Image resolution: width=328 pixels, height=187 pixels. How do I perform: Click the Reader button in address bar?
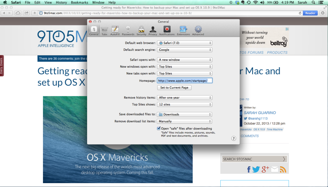(x=310, y=13)
